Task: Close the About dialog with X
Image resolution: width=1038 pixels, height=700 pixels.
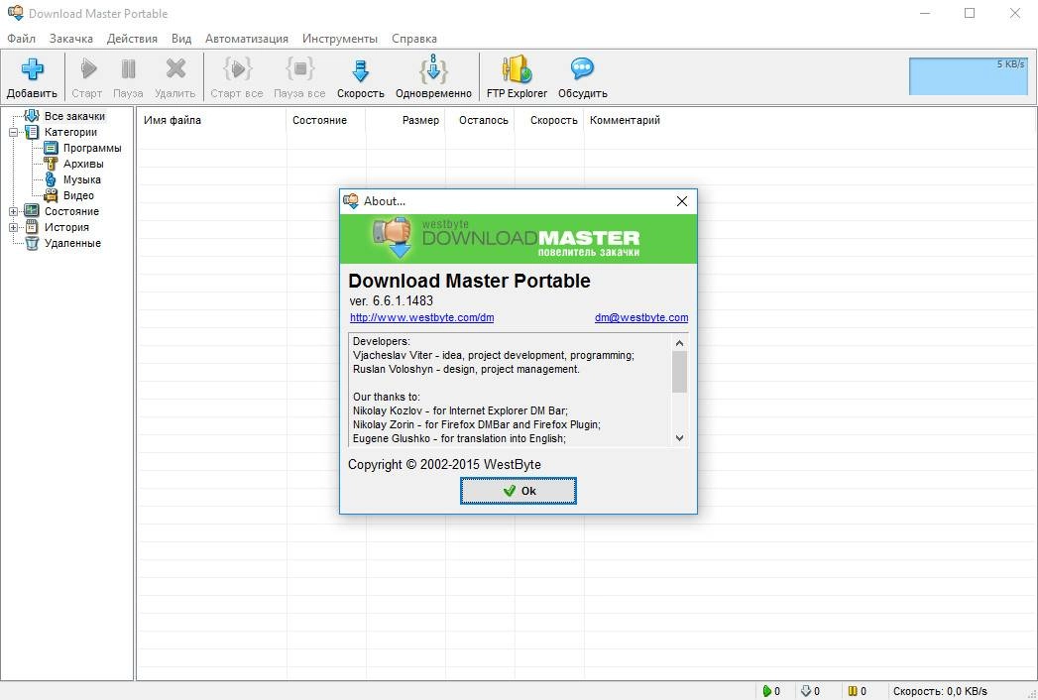Action: 682,201
